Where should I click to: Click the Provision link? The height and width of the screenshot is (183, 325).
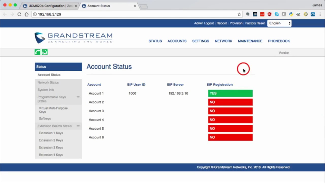(236, 23)
